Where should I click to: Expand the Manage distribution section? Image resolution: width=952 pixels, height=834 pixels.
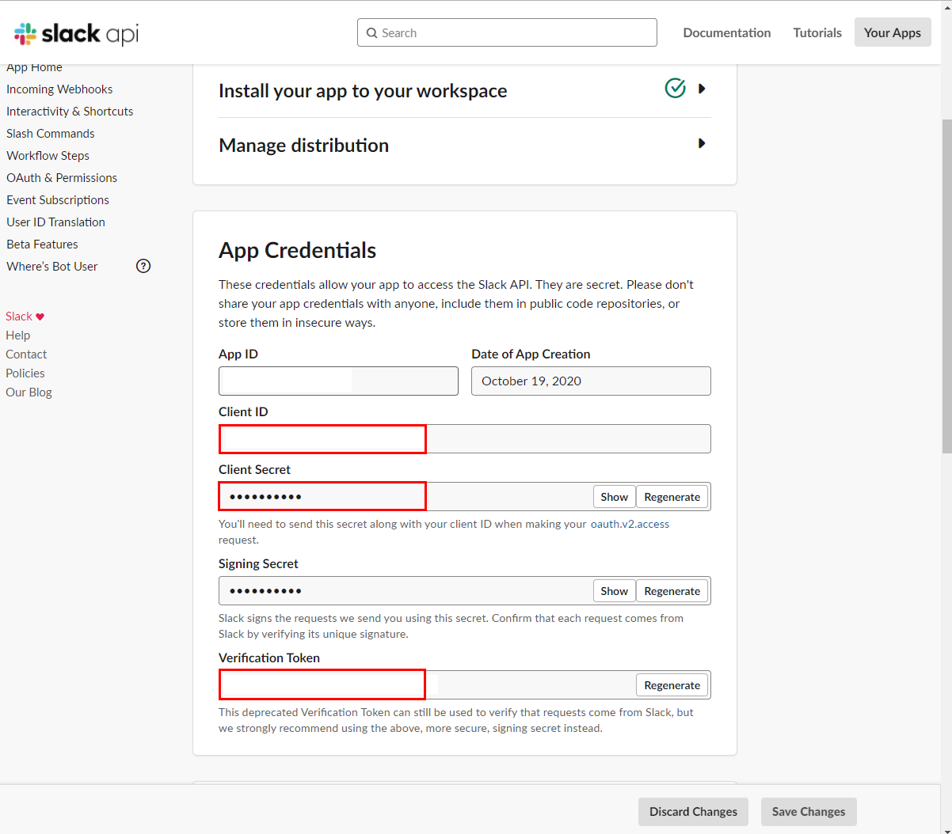tap(702, 143)
